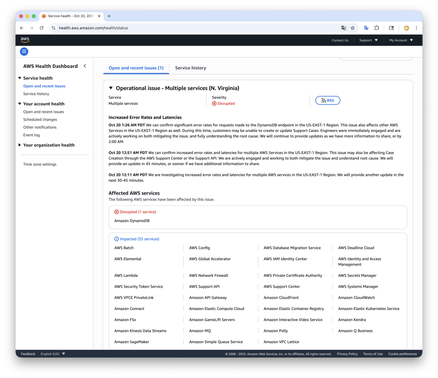Viewport: 438px width, 378px height.
Task: Open the AWS logo home link
Action: (25, 40)
